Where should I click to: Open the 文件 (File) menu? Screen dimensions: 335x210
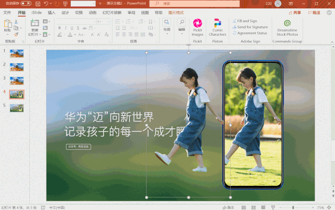click(x=7, y=13)
